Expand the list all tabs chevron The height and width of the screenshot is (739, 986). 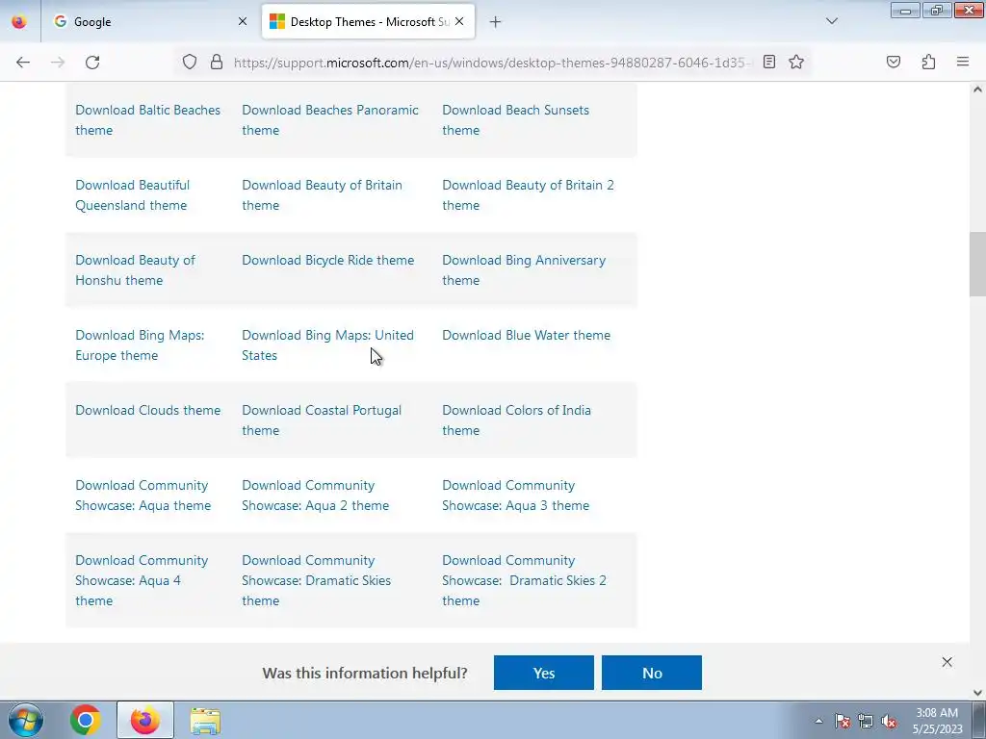(832, 21)
